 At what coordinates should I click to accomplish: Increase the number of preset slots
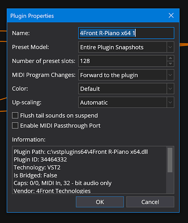tap(170, 58)
